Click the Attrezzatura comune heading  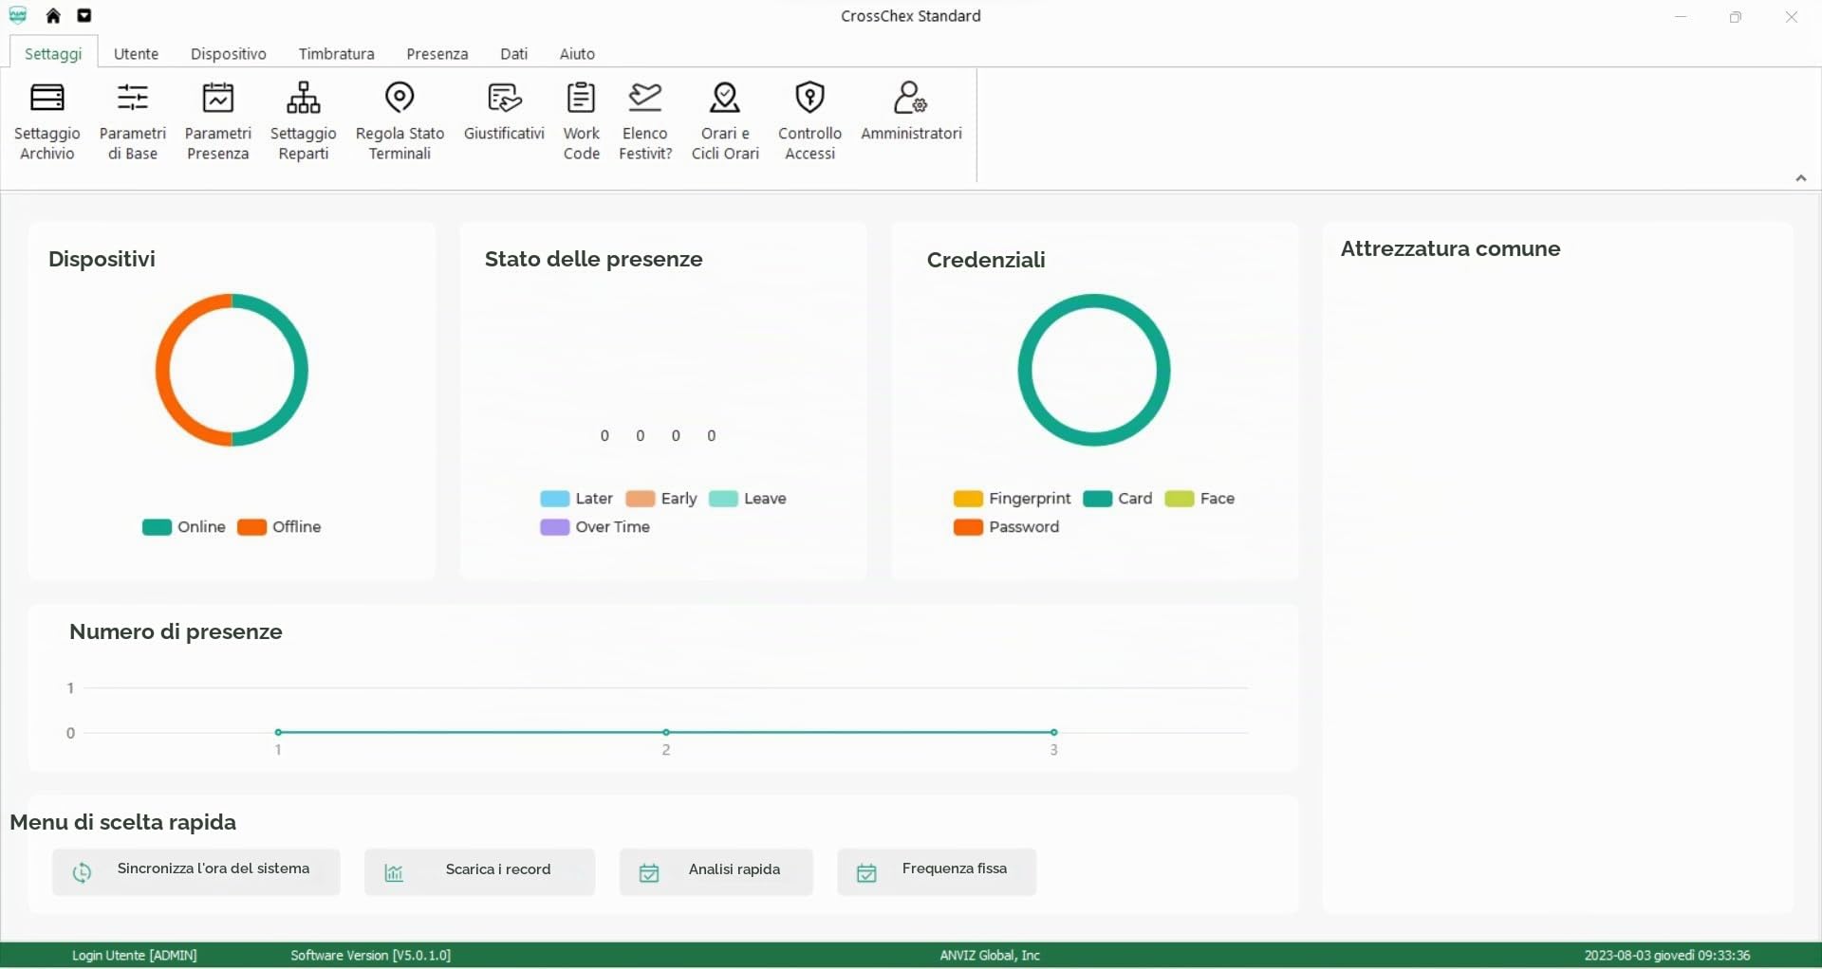[x=1450, y=248]
